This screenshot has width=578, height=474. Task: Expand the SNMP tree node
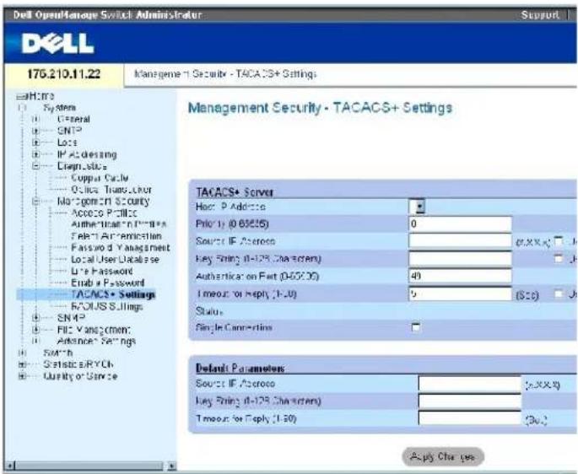click(35, 318)
